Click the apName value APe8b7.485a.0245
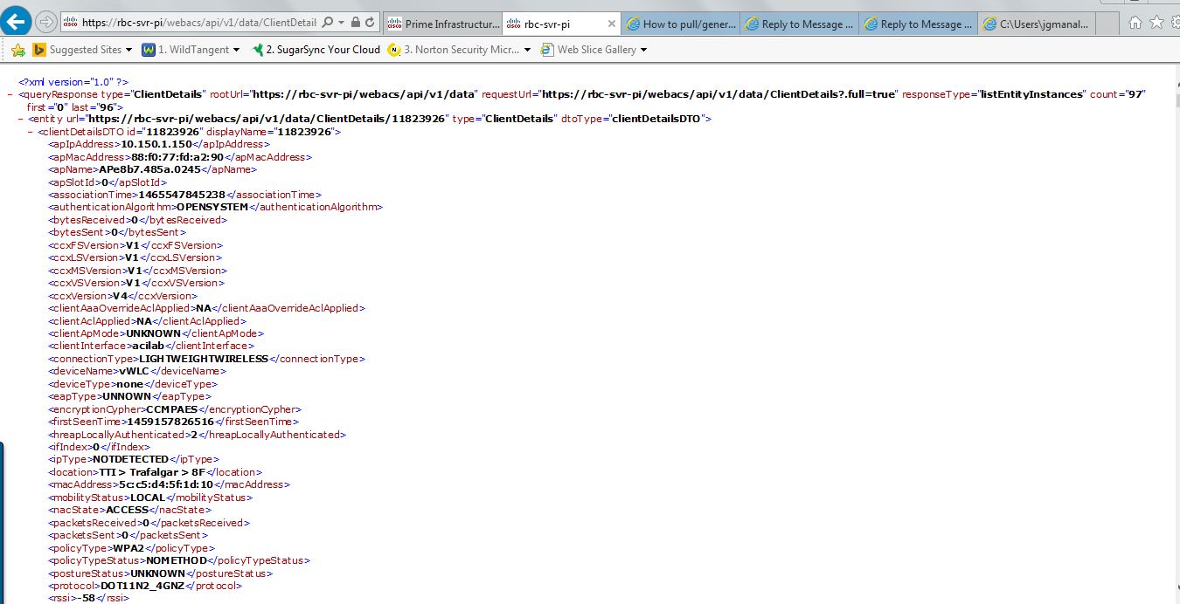 (149, 169)
